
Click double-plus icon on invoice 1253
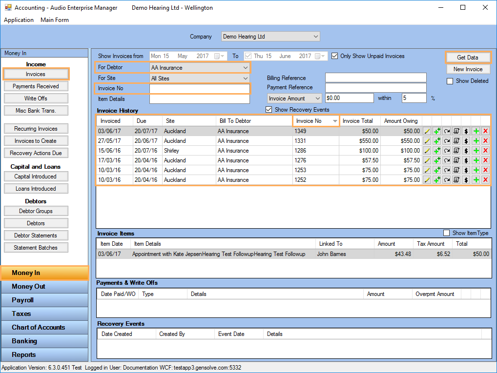(x=437, y=170)
